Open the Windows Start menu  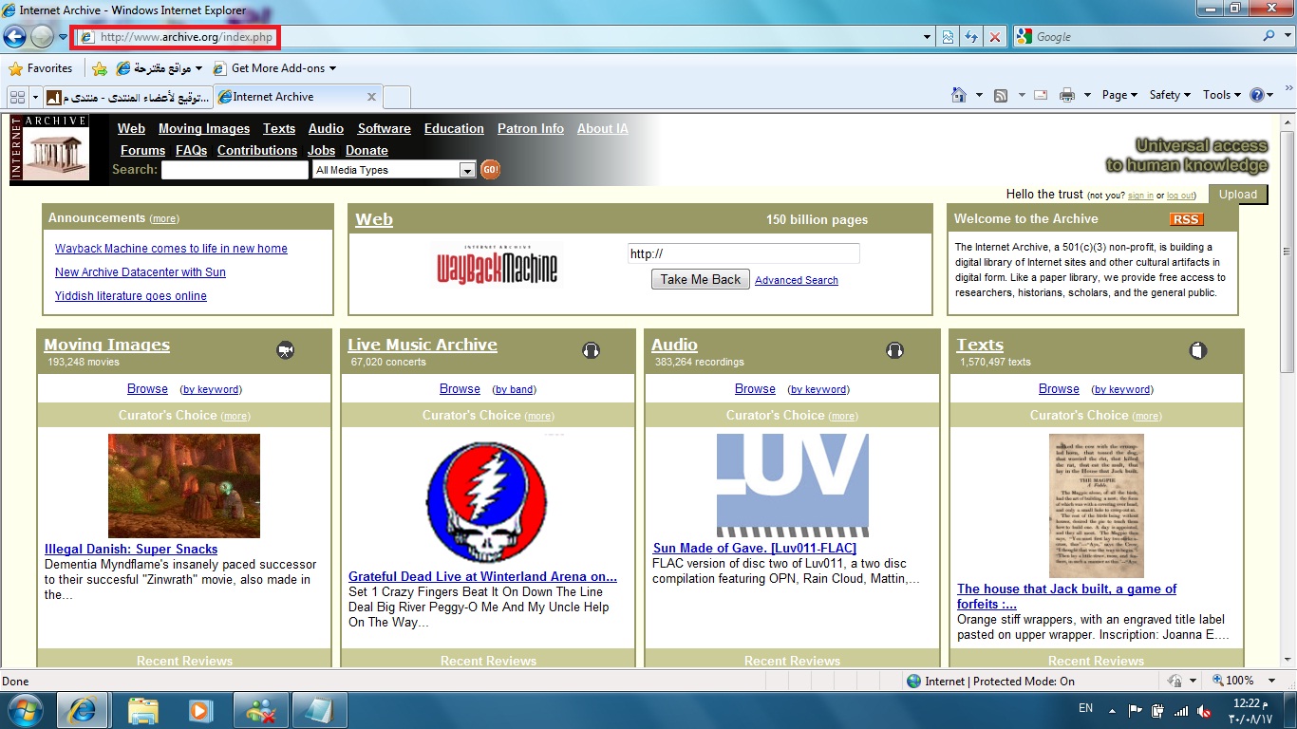(x=26, y=710)
